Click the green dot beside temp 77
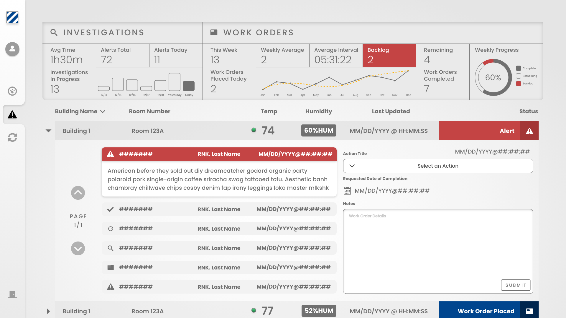Viewport: 566px width, 318px height. (x=254, y=310)
